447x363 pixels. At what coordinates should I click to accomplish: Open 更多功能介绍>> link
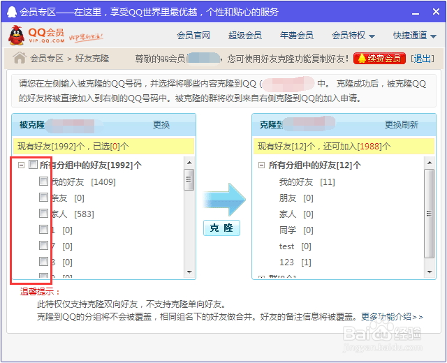pos(392,316)
